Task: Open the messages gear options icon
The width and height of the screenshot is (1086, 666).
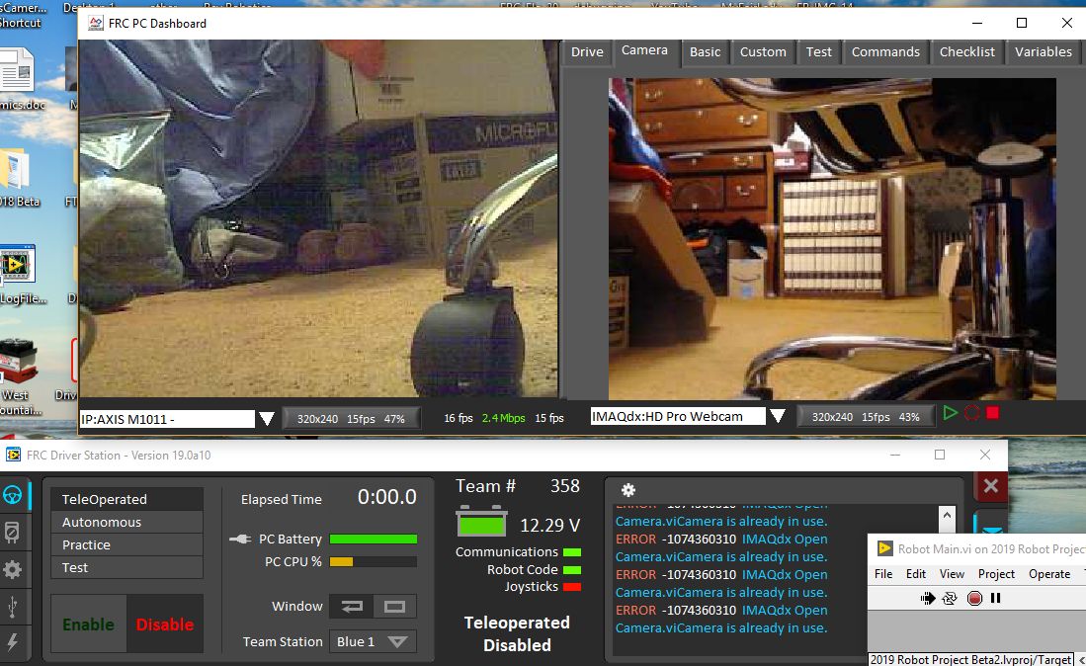Action: (628, 490)
